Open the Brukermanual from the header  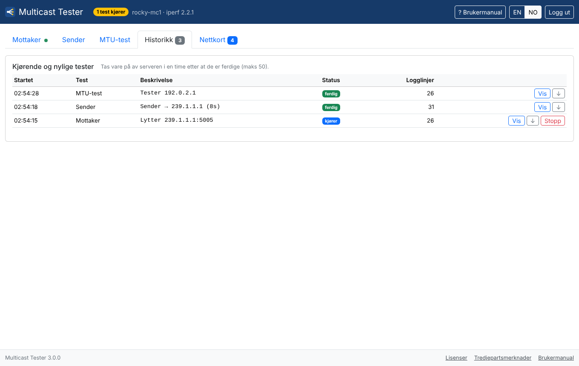point(480,12)
